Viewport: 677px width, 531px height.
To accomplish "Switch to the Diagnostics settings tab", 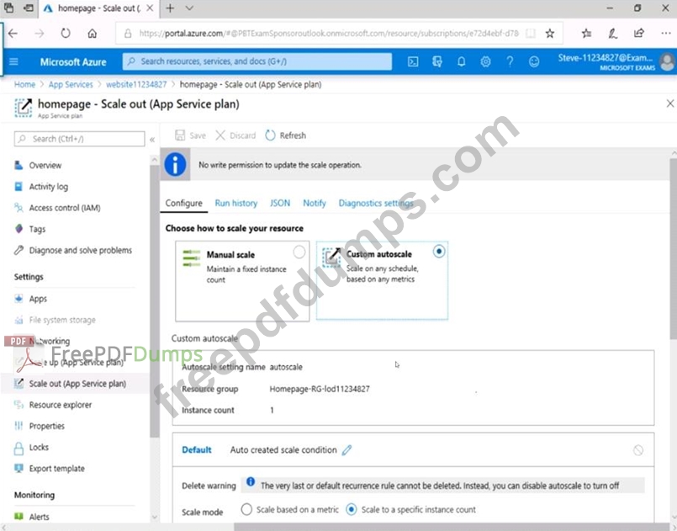I will (x=376, y=203).
